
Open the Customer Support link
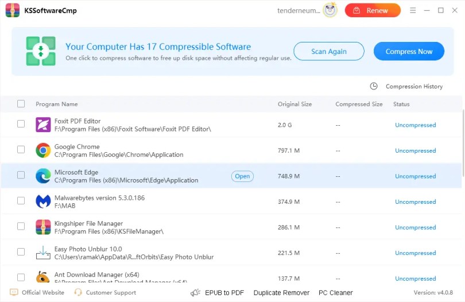[x=111, y=292]
